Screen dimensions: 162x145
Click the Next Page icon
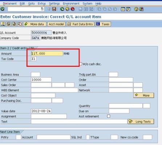coord(110,9)
